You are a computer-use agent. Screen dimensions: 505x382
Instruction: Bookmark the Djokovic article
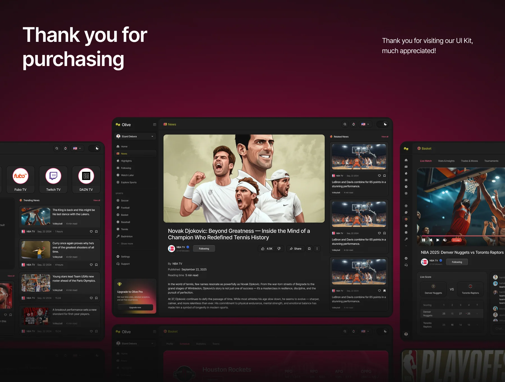(309, 249)
